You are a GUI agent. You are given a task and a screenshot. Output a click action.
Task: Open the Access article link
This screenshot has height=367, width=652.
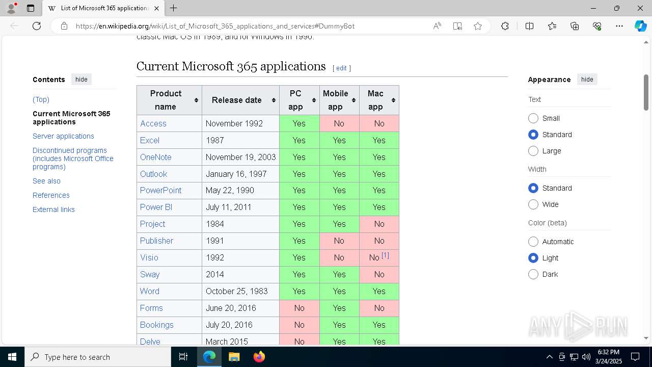[x=153, y=123]
